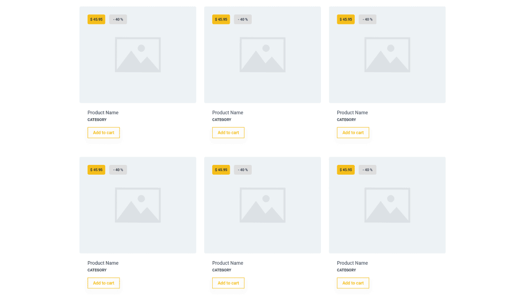This screenshot has width=525, height=295.
Task: Click the placeholder image icon in the top-right card
Action: click(387, 55)
